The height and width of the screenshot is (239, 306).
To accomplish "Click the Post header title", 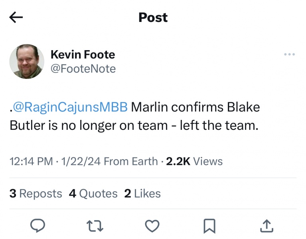I will coord(153,18).
